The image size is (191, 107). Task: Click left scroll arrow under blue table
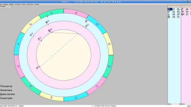(169, 104)
